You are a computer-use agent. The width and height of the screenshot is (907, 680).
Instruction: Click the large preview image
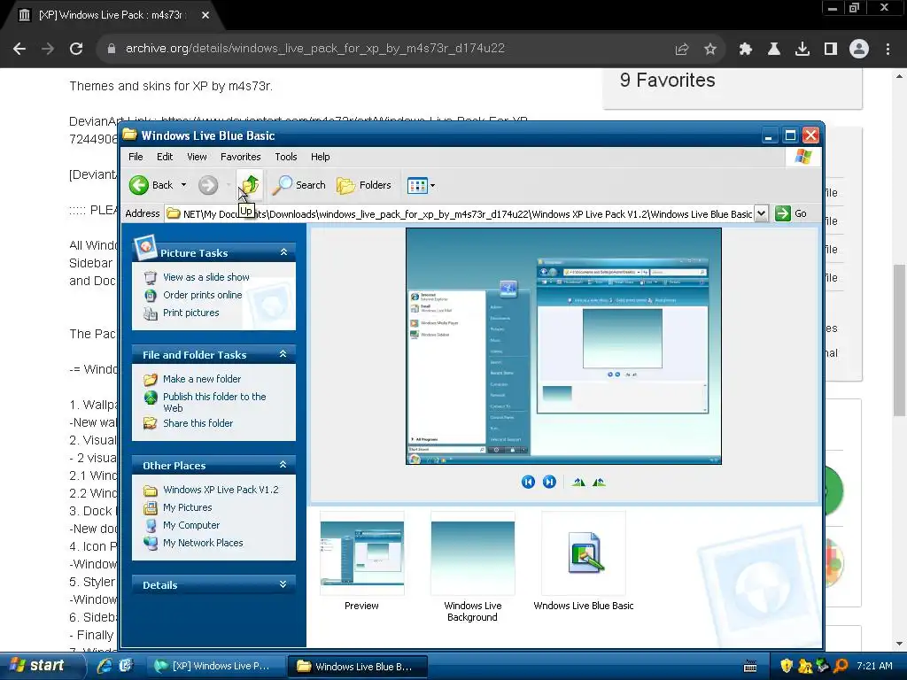[x=563, y=346]
